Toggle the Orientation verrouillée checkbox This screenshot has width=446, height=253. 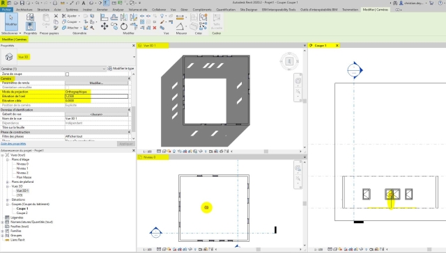67,88
